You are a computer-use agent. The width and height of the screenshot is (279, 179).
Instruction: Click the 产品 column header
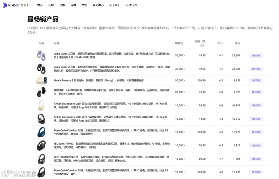click(x=41, y=43)
